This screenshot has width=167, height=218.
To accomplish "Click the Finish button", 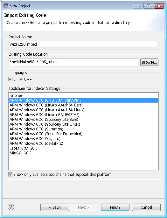I will pos(115,207).
